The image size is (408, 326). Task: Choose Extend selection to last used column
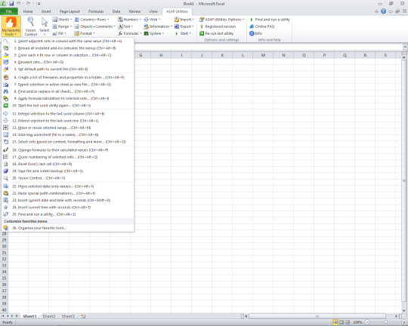[x=68, y=114]
